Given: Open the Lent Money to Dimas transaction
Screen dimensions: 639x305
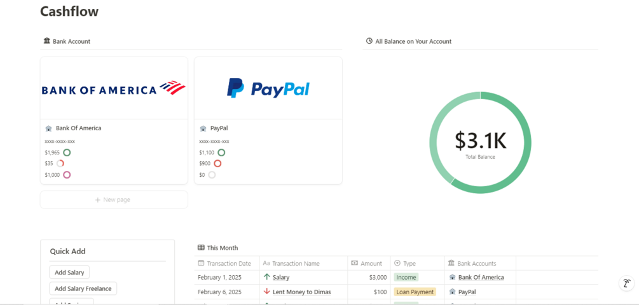Looking at the screenshot, I should pos(302,292).
